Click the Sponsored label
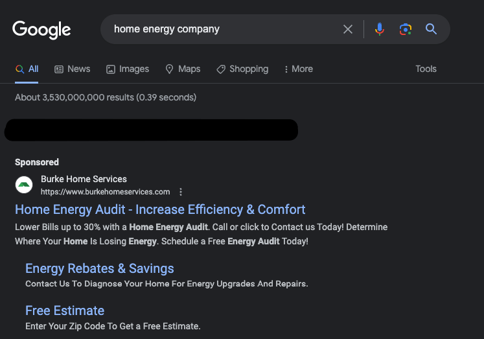The width and height of the screenshot is (484, 339). pos(37,162)
